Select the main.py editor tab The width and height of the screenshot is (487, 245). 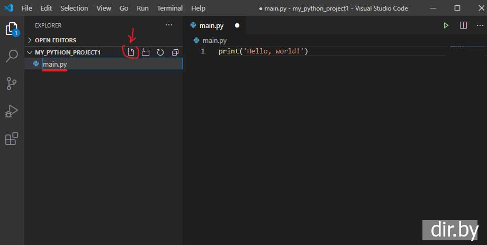(212, 25)
